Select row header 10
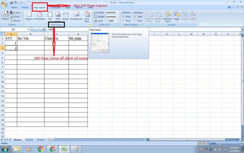 tap(2, 82)
